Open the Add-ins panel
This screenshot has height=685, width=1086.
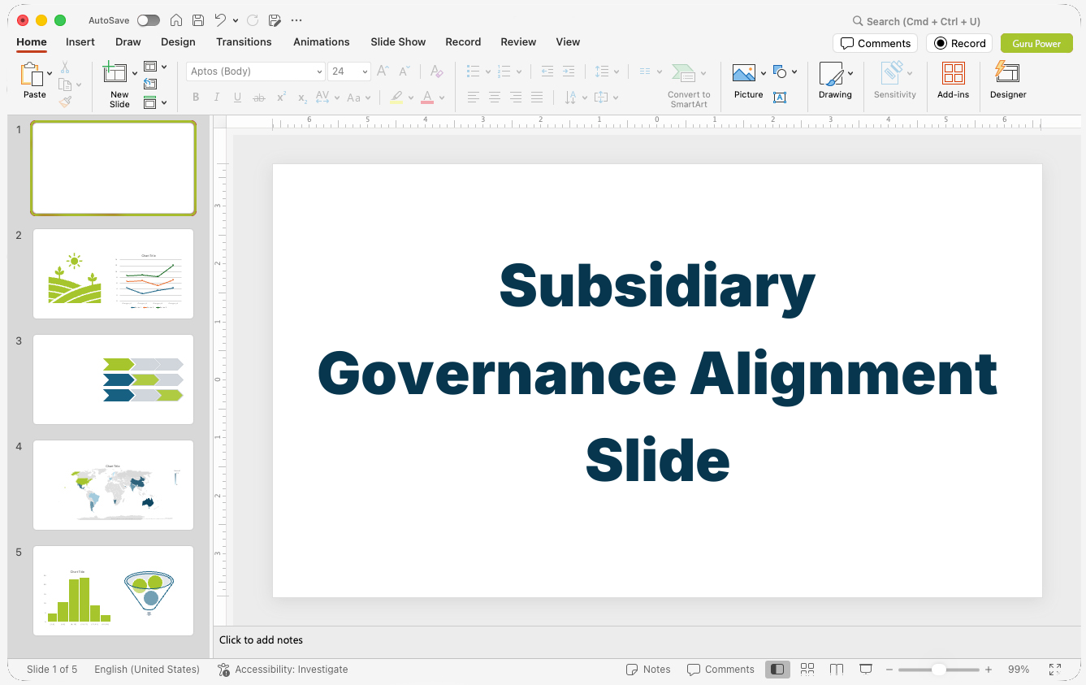pyautogui.click(x=953, y=81)
